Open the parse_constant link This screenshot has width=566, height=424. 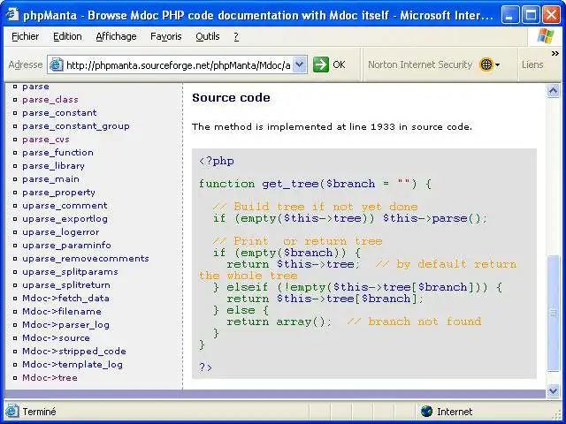pos(59,113)
